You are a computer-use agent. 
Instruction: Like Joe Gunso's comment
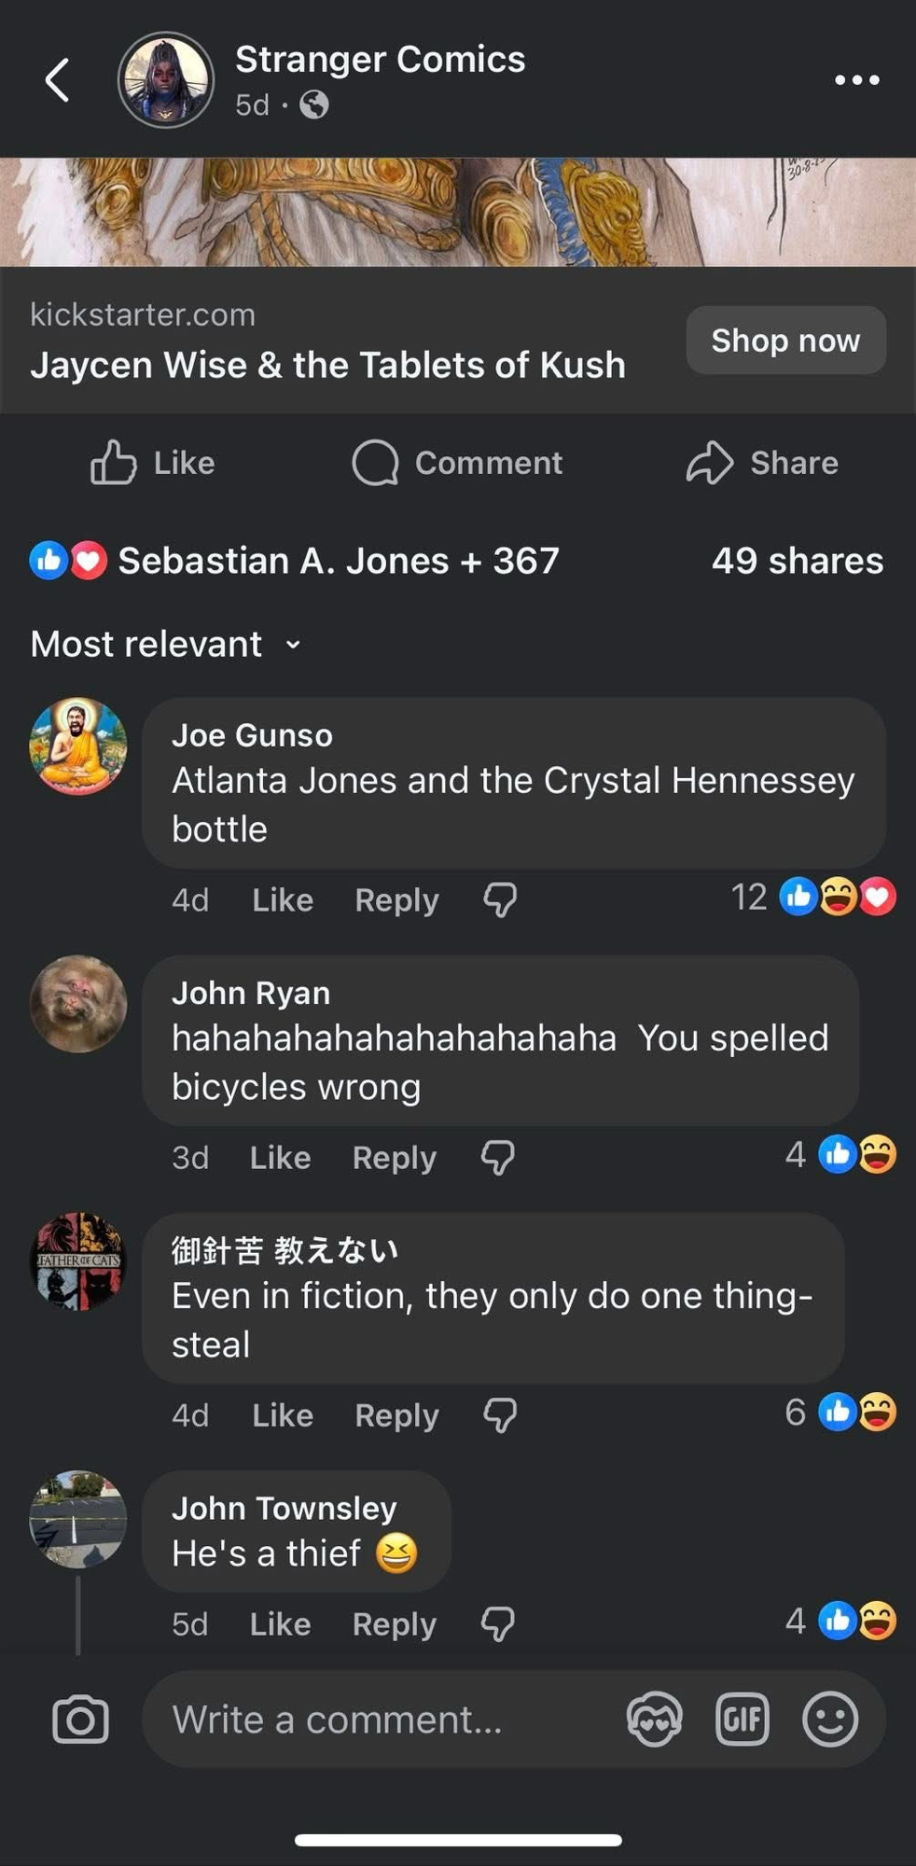pos(282,900)
